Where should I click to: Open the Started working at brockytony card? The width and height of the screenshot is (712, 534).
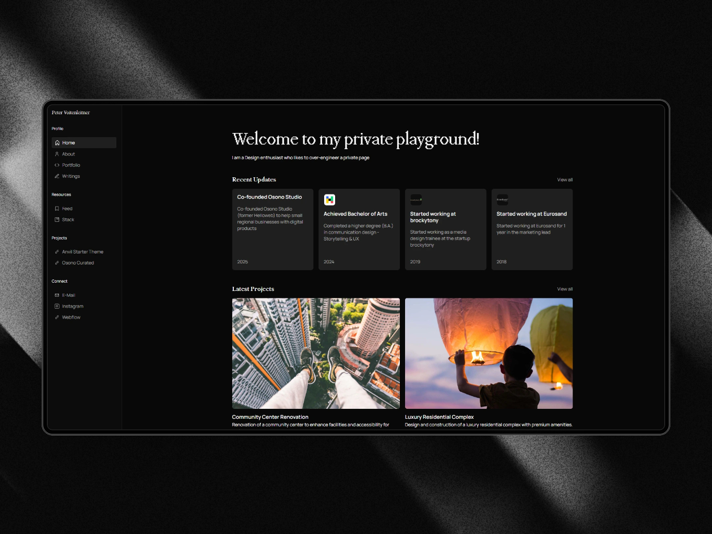tap(445, 229)
